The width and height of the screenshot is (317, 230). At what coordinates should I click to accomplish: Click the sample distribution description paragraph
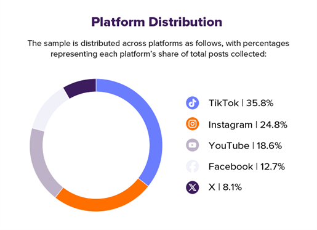pyautogui.click(x=158, y=49)
